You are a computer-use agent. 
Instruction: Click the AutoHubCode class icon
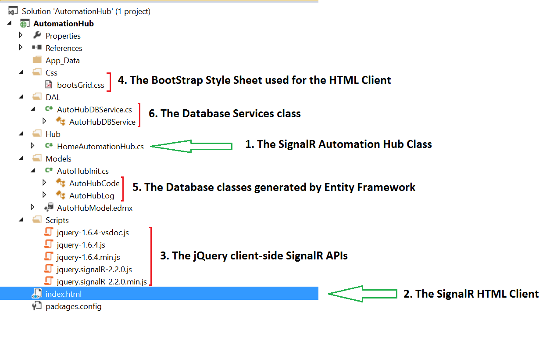tap(61, 183)
